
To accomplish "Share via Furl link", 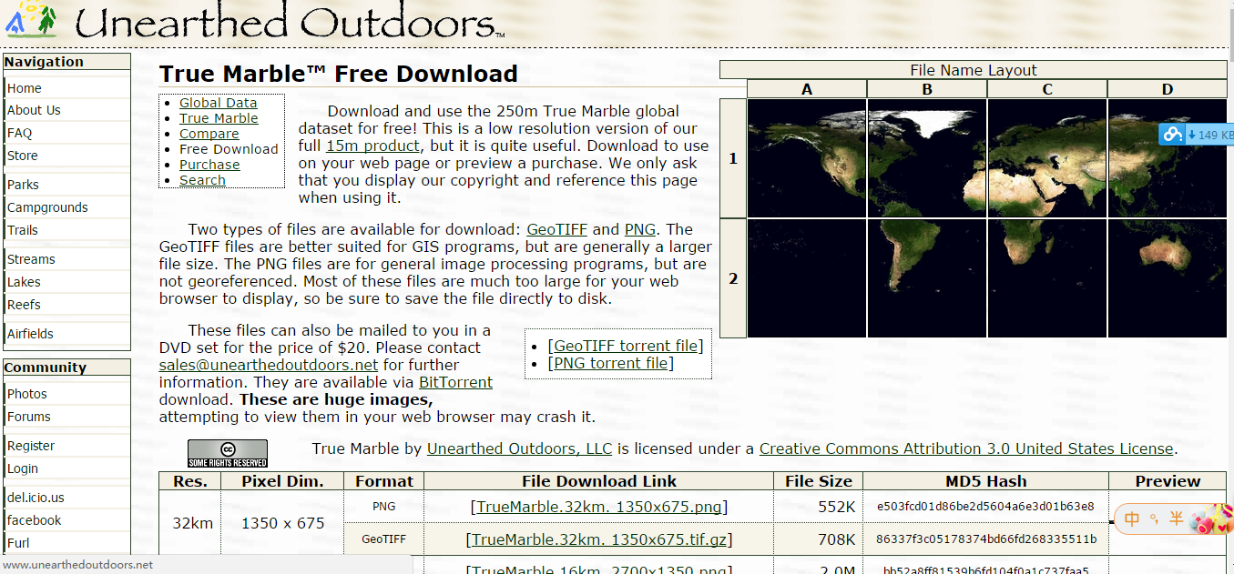I will (18, 543).
